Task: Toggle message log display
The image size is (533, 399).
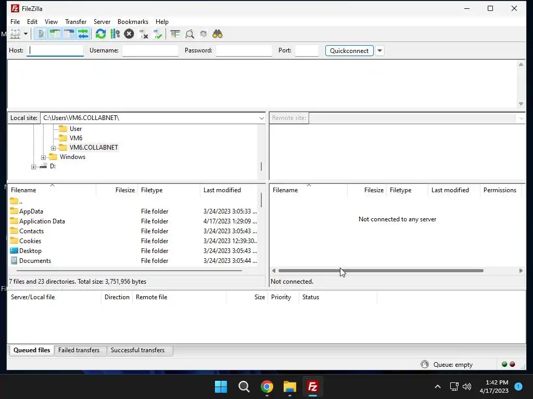Action: click(x=41, y=34)
